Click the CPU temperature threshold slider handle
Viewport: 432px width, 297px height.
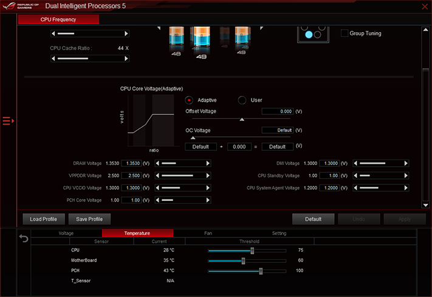[252, 251]
